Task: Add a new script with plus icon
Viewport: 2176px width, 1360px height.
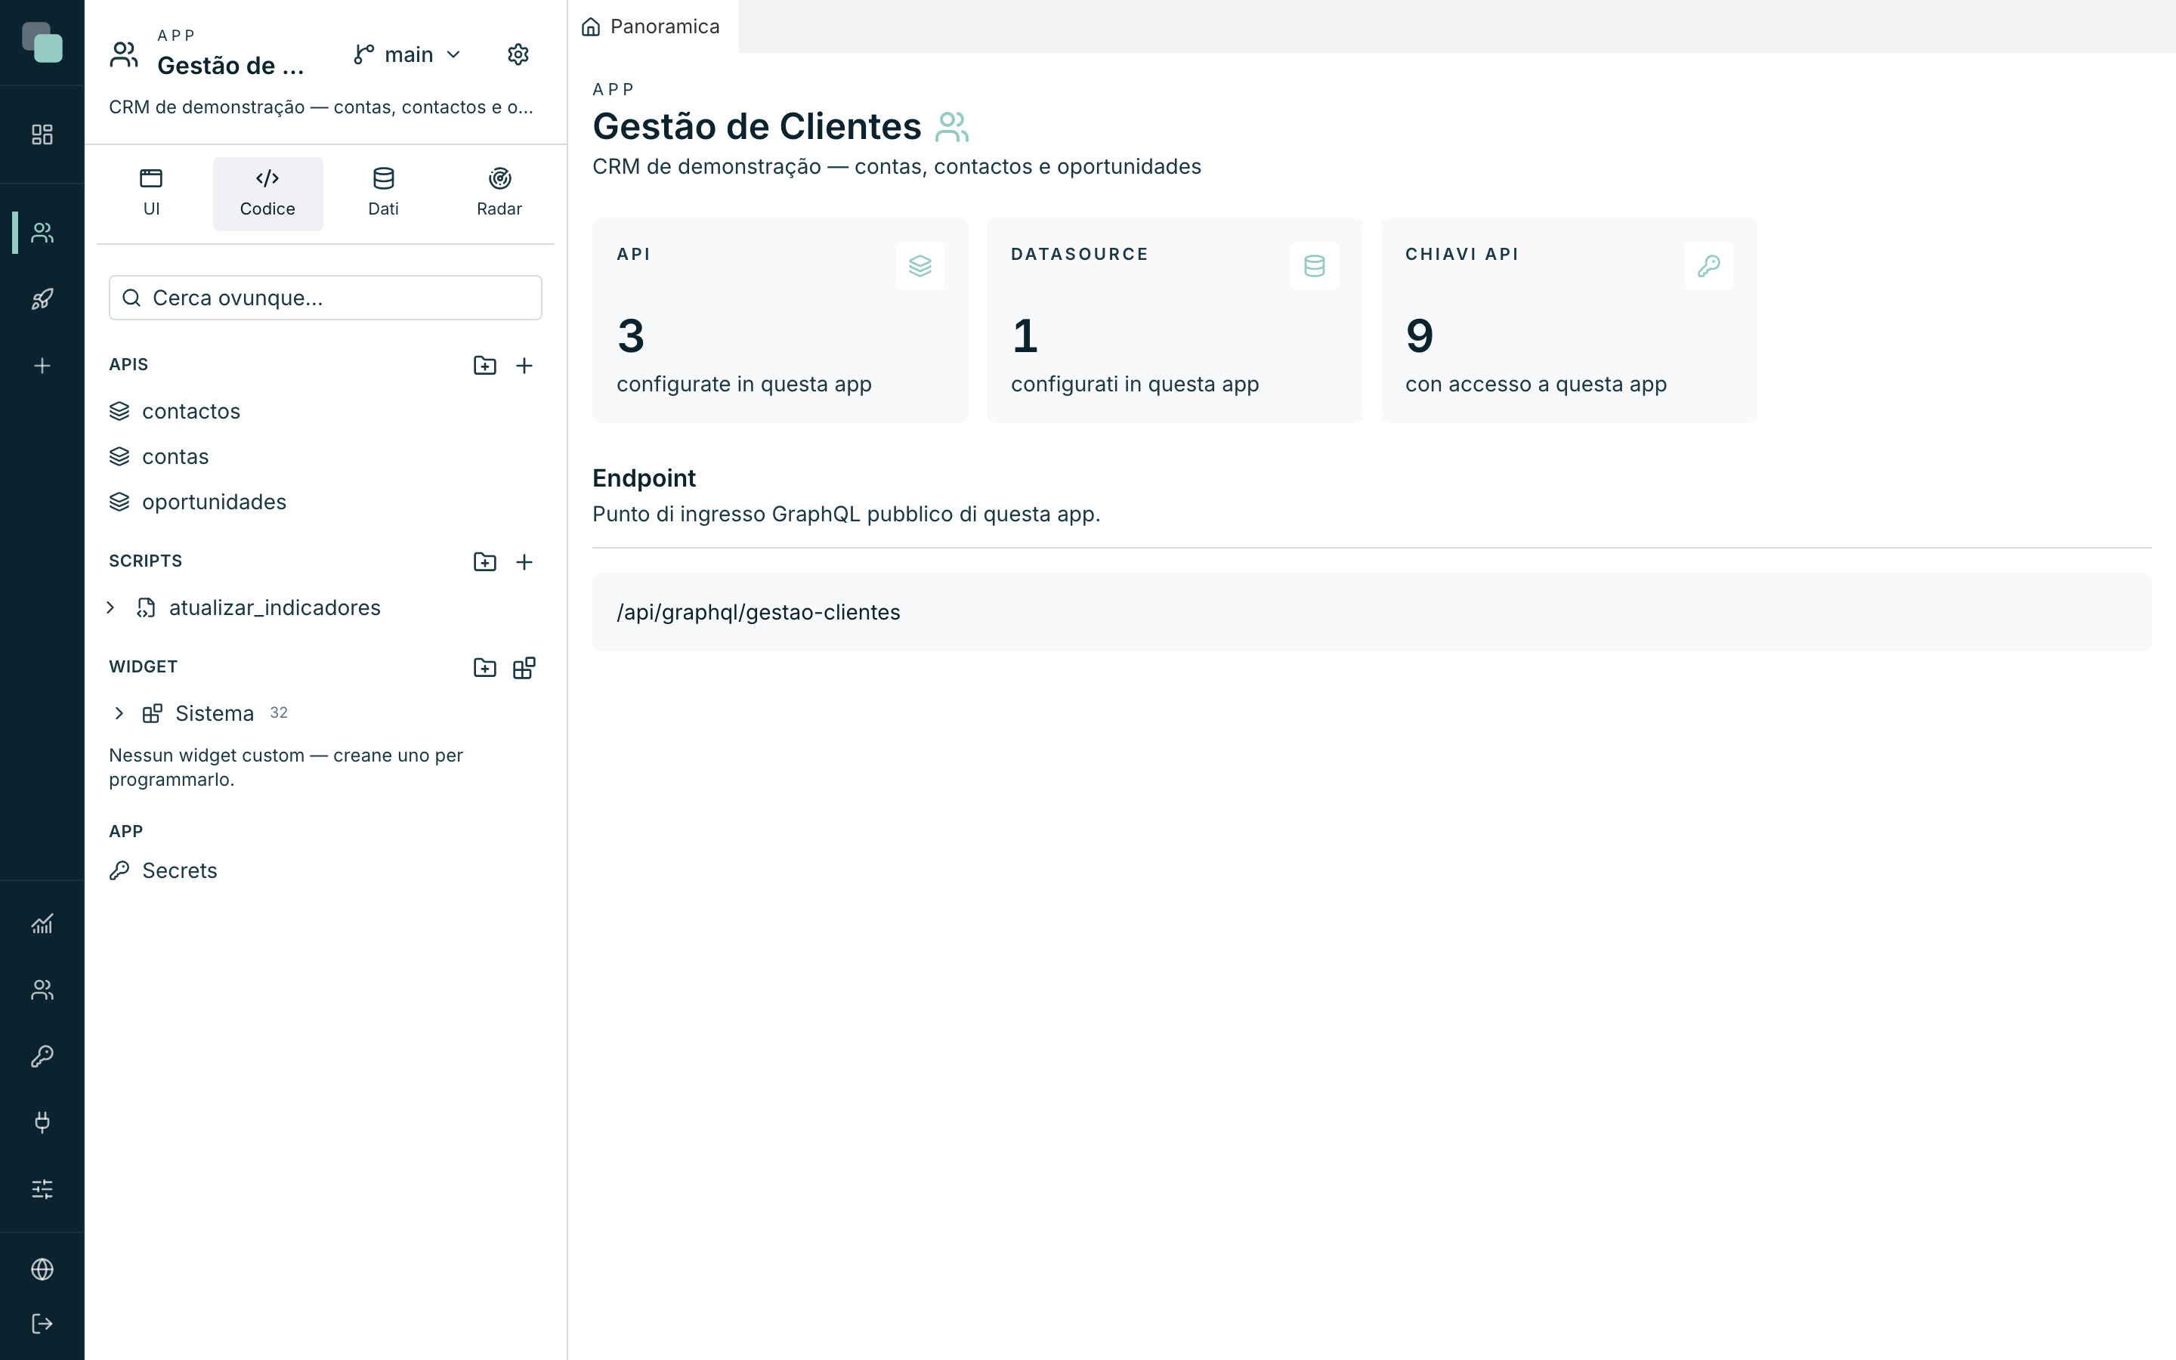Action: point(524,562)
